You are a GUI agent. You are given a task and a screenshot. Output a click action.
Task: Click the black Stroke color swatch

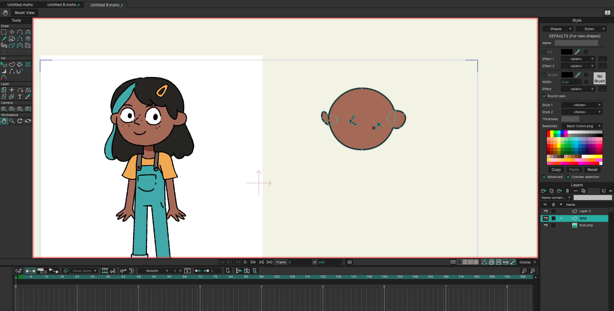tap(567, 75)
